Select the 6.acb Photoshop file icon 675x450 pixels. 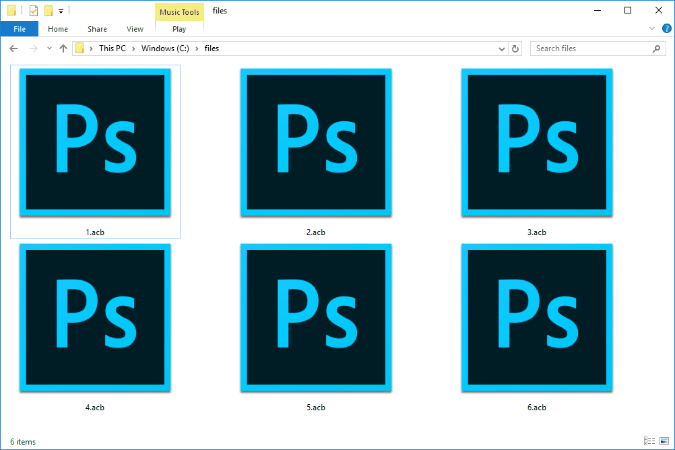pos(537,317)
